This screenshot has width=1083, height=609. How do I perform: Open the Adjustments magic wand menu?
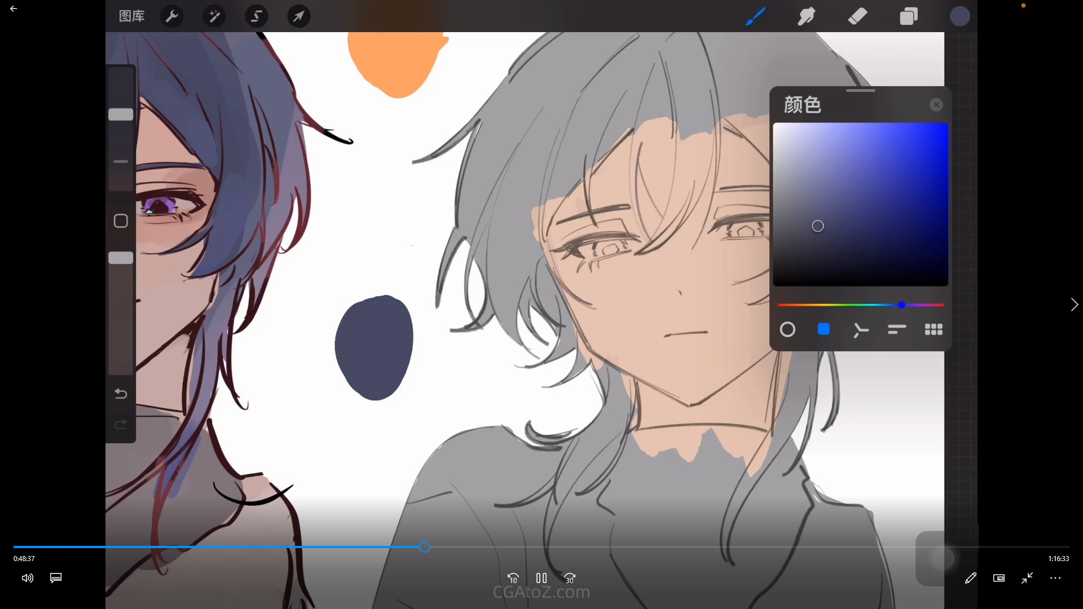pyautogui.click(x=214, y=16)
